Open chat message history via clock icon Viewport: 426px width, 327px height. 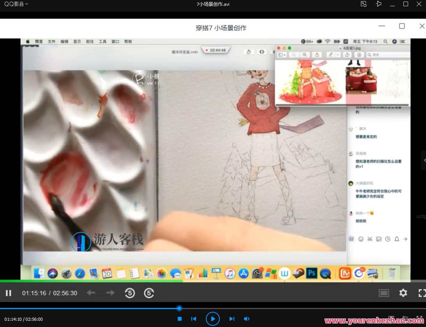coord(388,239)
